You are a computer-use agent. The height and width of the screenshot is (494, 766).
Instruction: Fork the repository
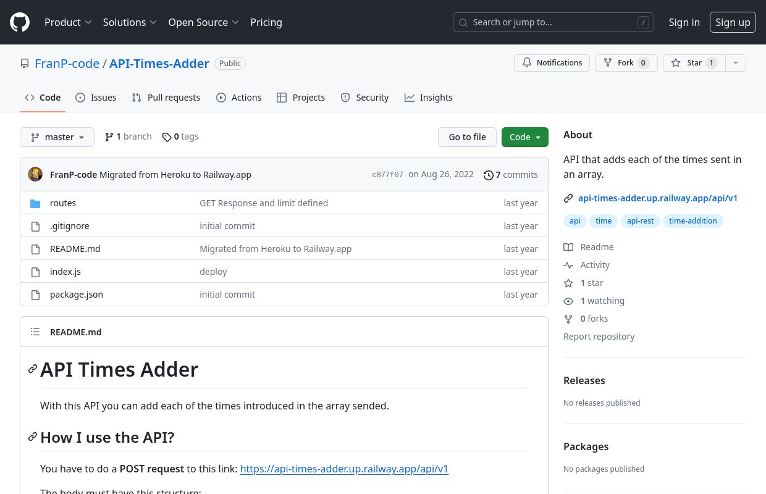click(626, 63)
